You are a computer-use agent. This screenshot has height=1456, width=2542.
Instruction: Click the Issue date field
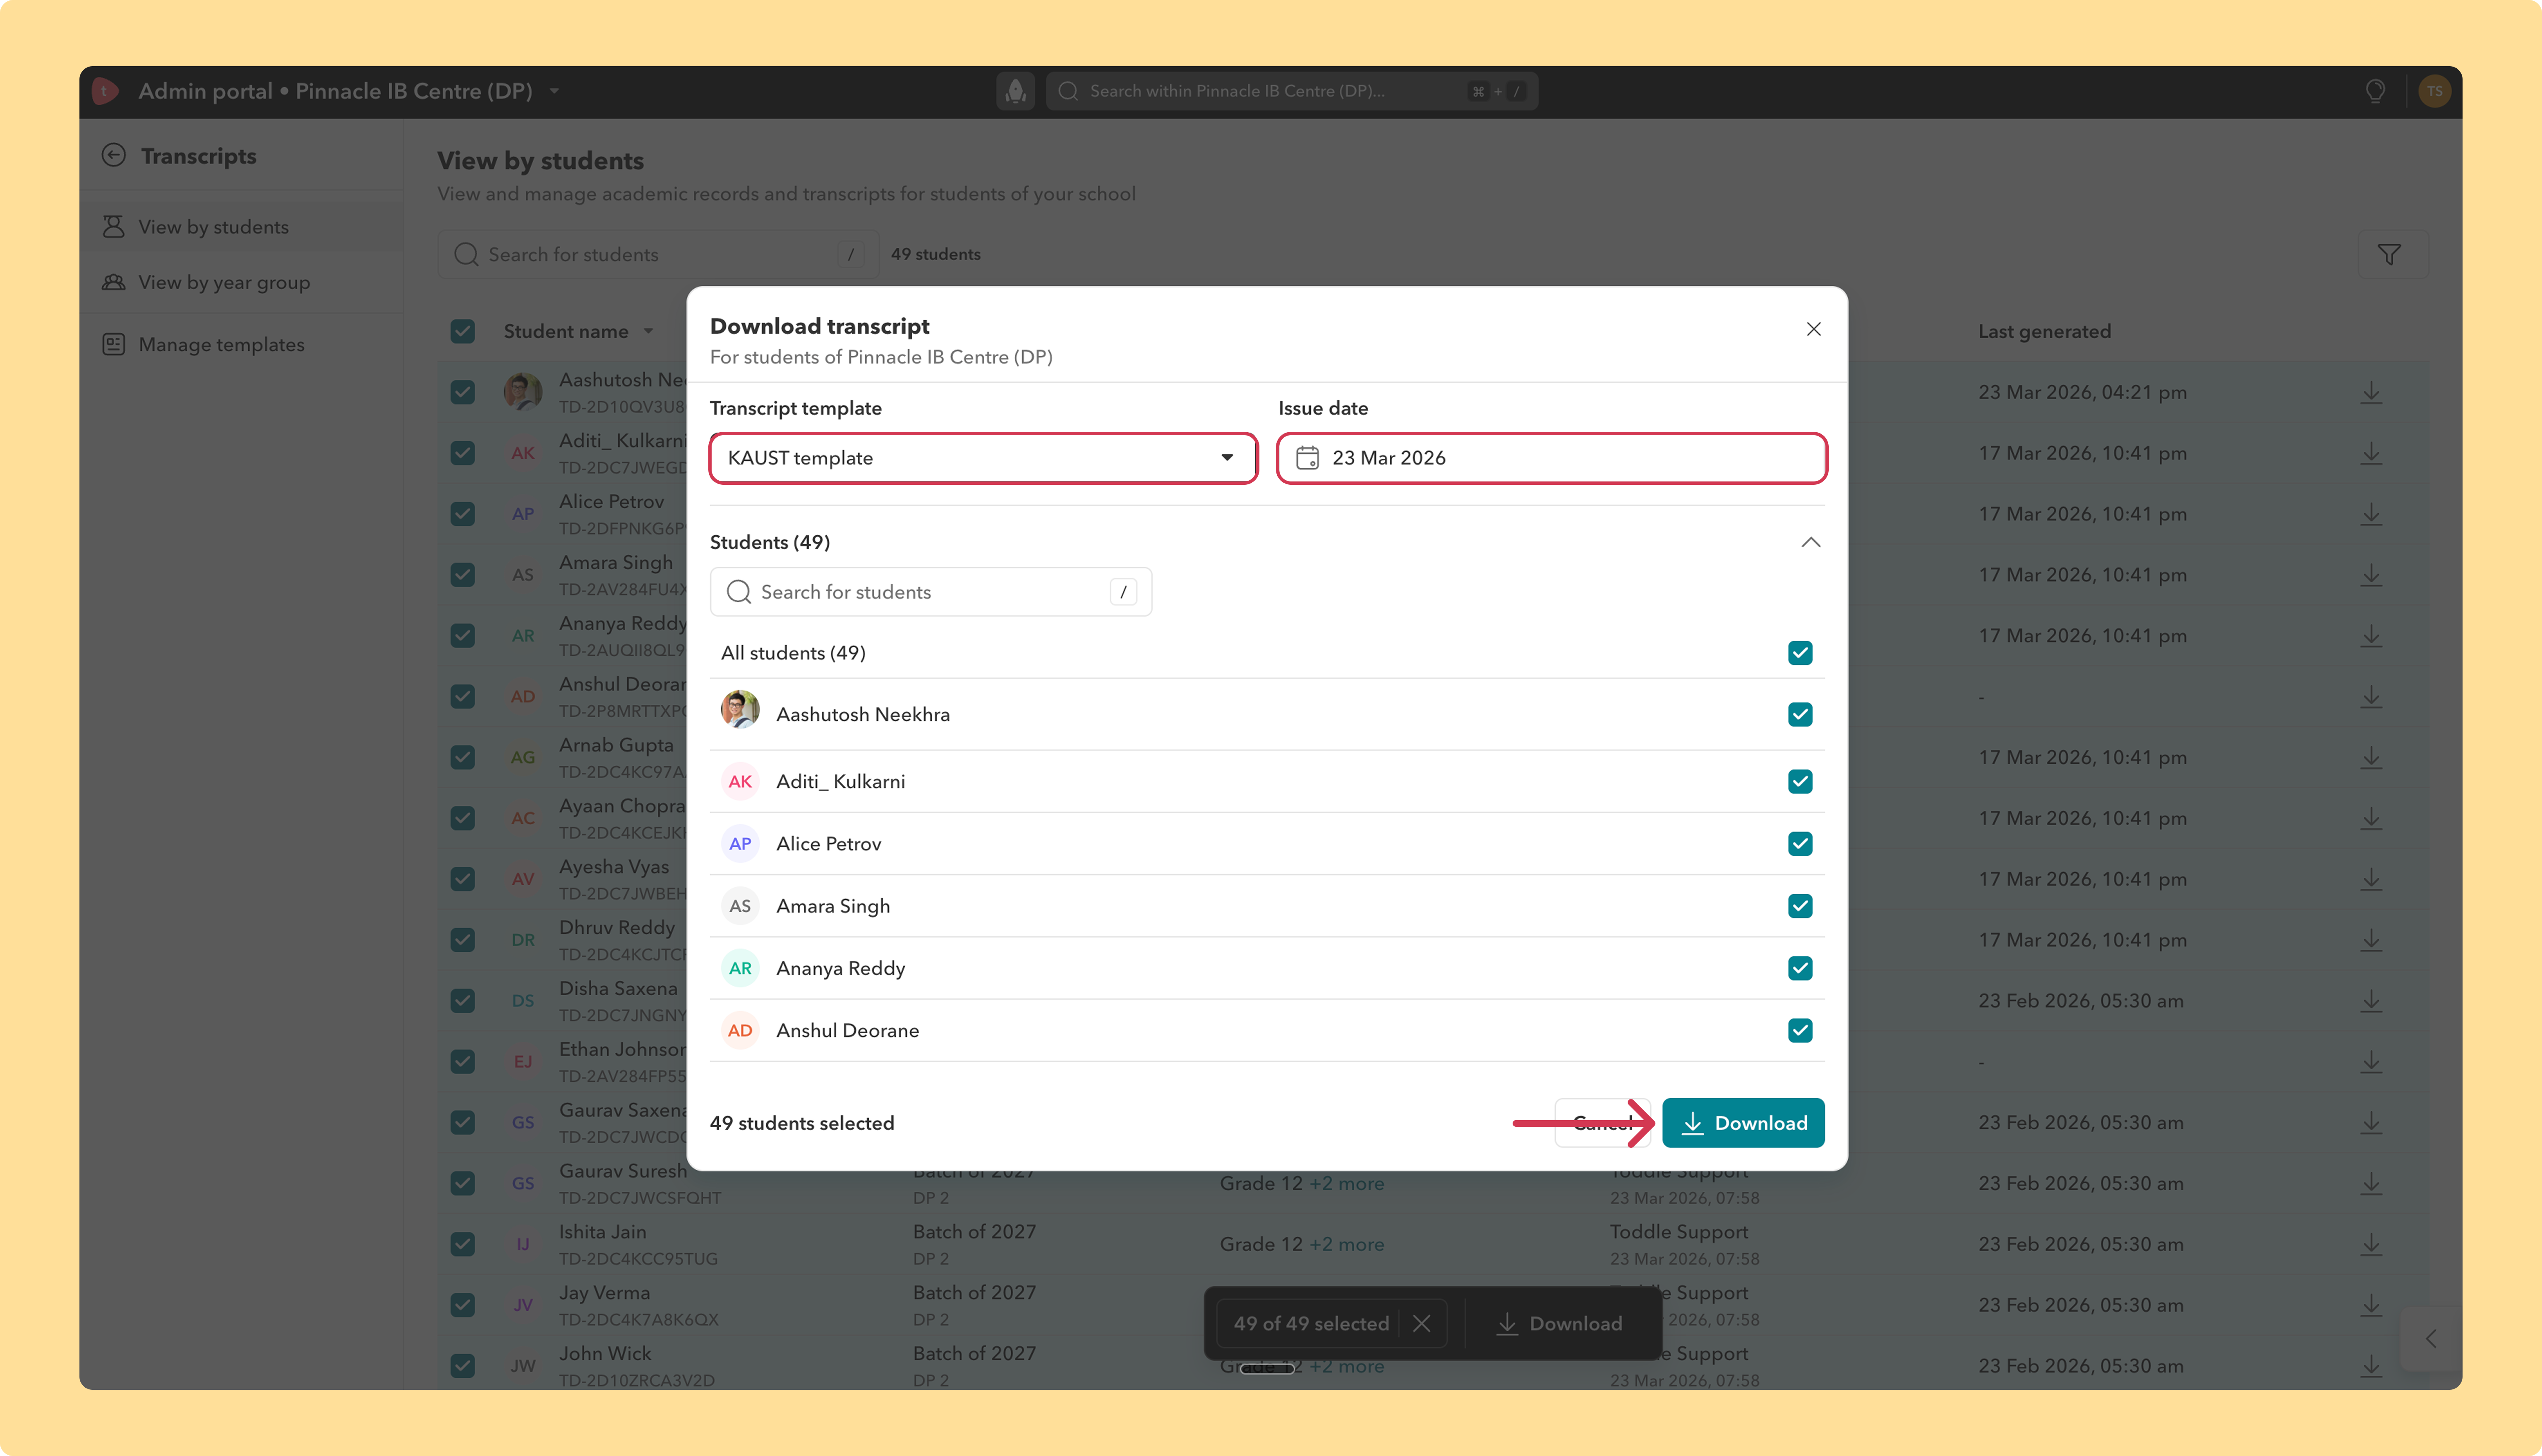[1552, 458]
